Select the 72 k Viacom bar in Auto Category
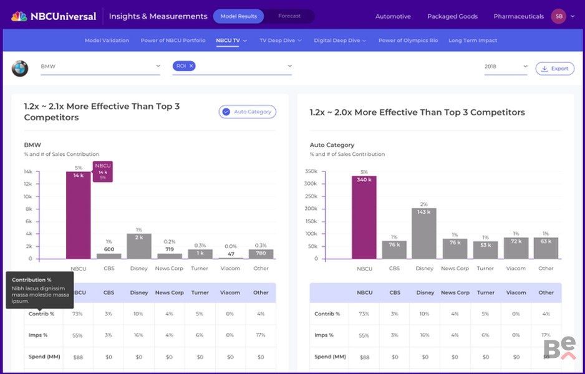This screenshot has height=374, width=585. (516, 248)
